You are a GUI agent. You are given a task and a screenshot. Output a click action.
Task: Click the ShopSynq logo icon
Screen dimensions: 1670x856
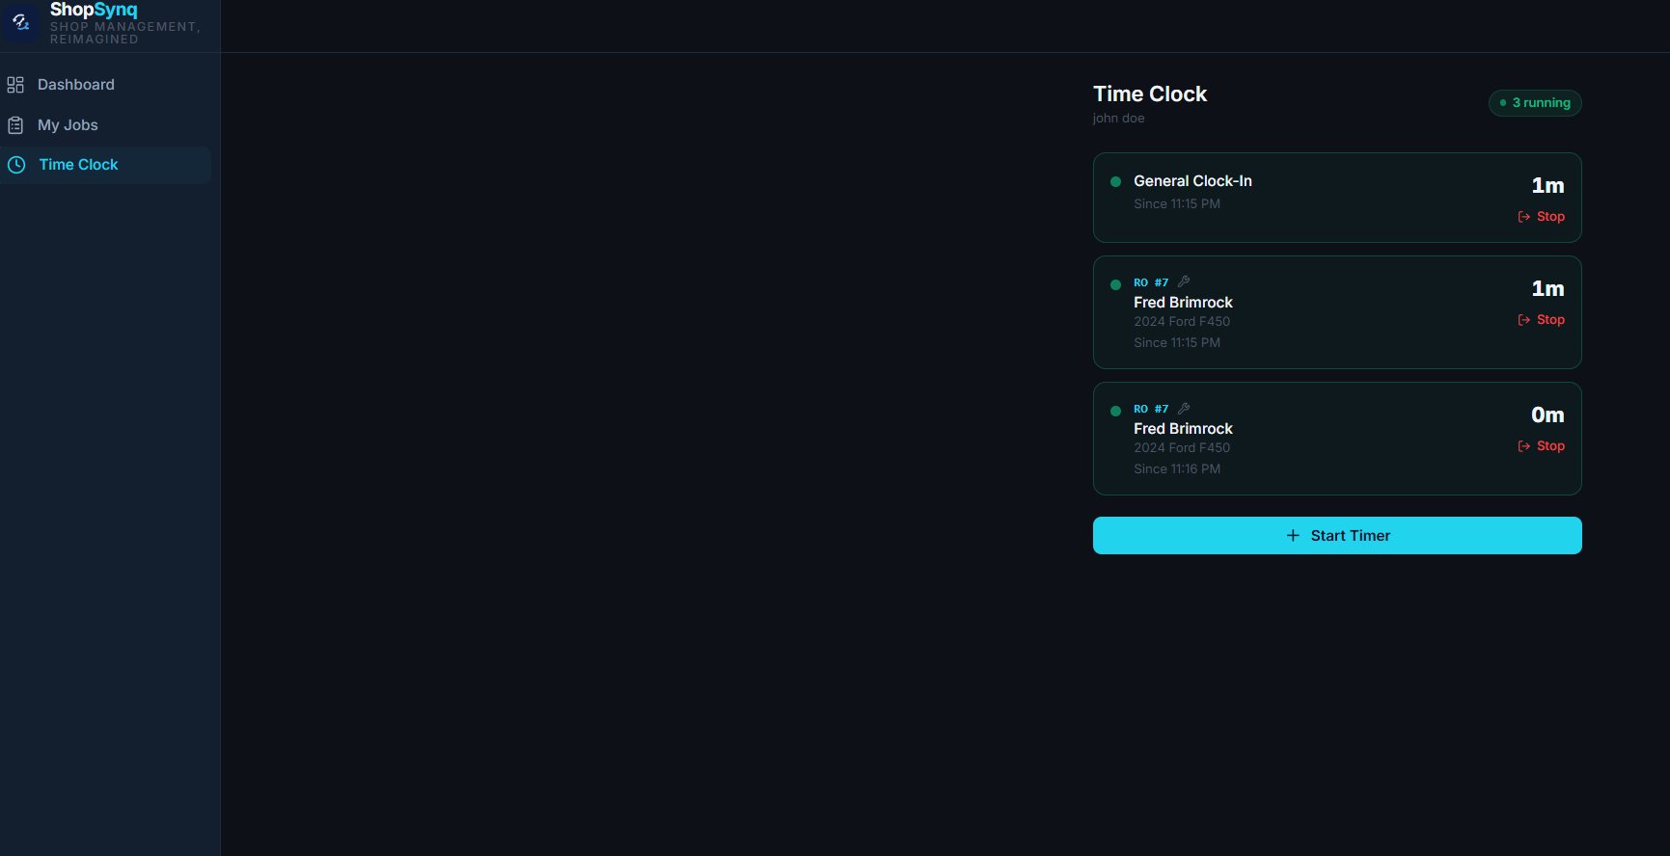coord(20,21)
